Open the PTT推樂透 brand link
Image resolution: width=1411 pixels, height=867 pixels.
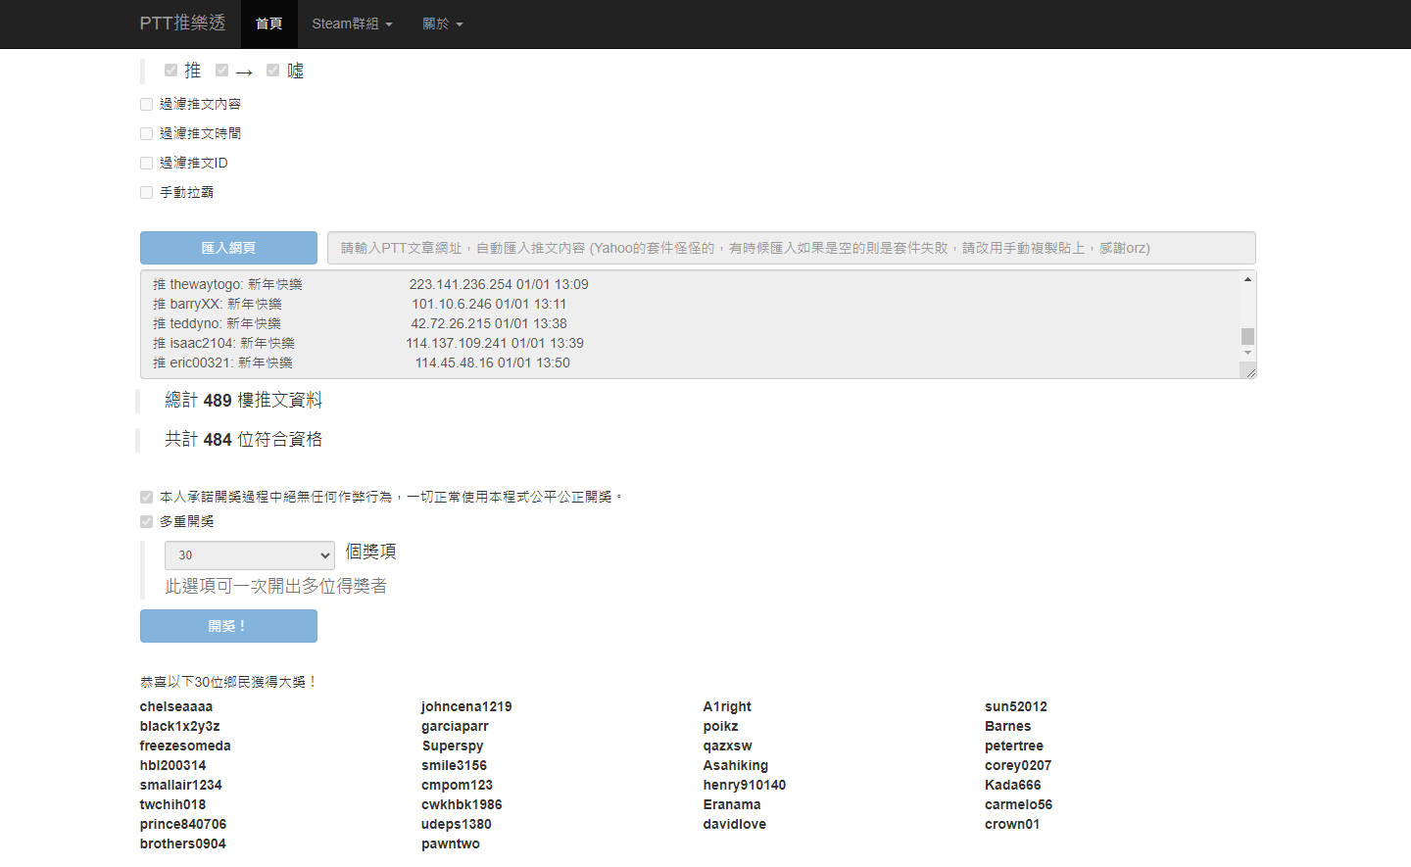point(182,24)
